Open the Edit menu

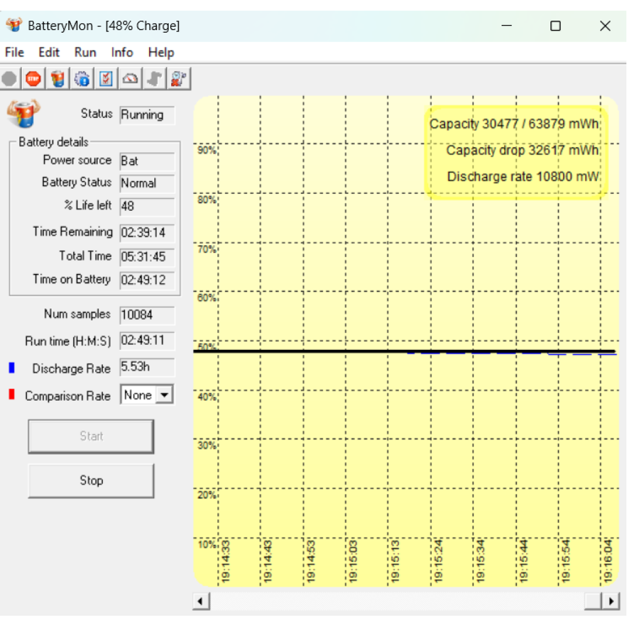click(49, 53)
